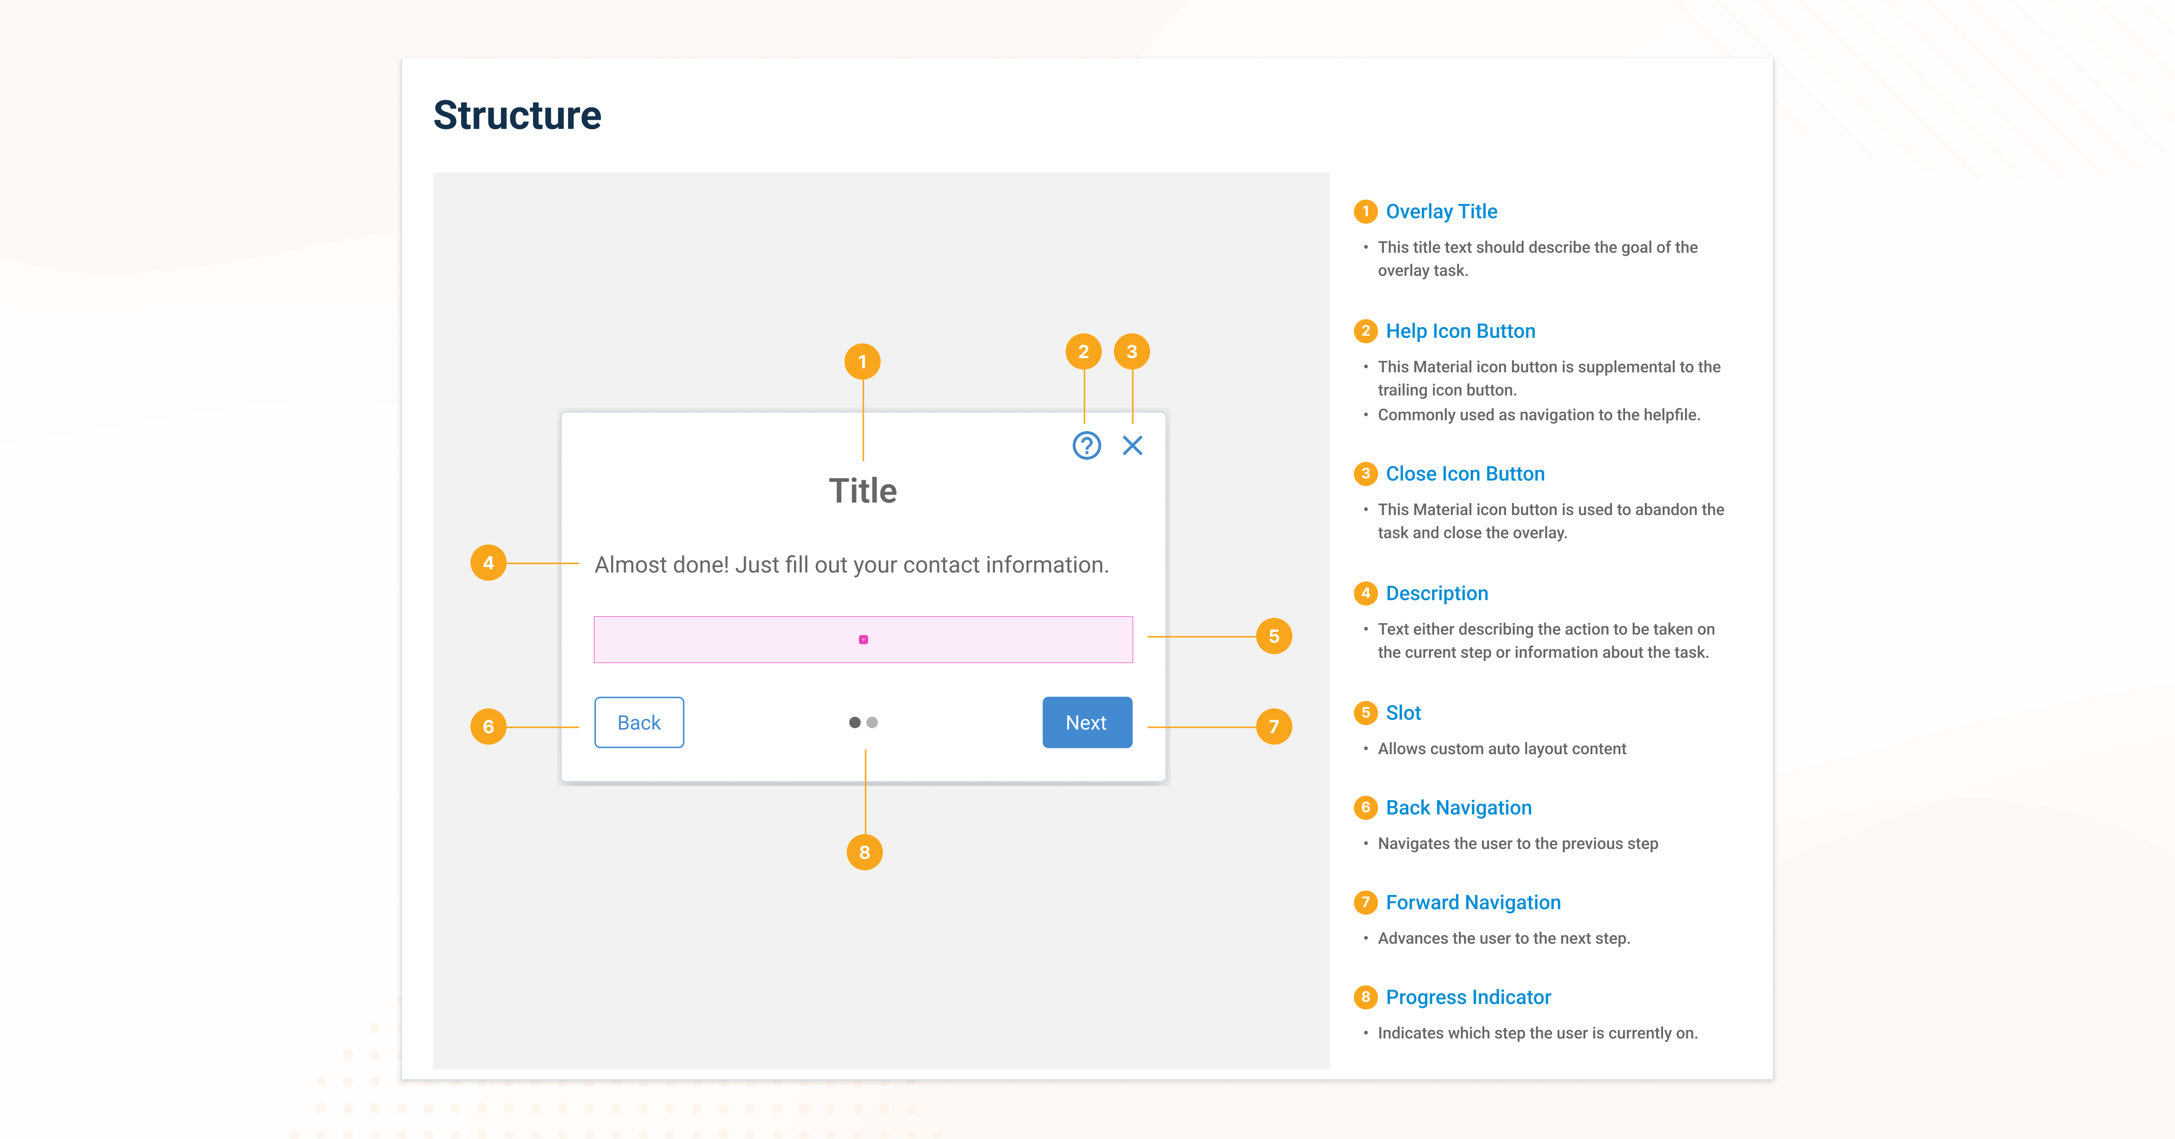Click the 'Help Icon Button' legend heading
The image size is (2175, 1139).
click(1460, 331)
